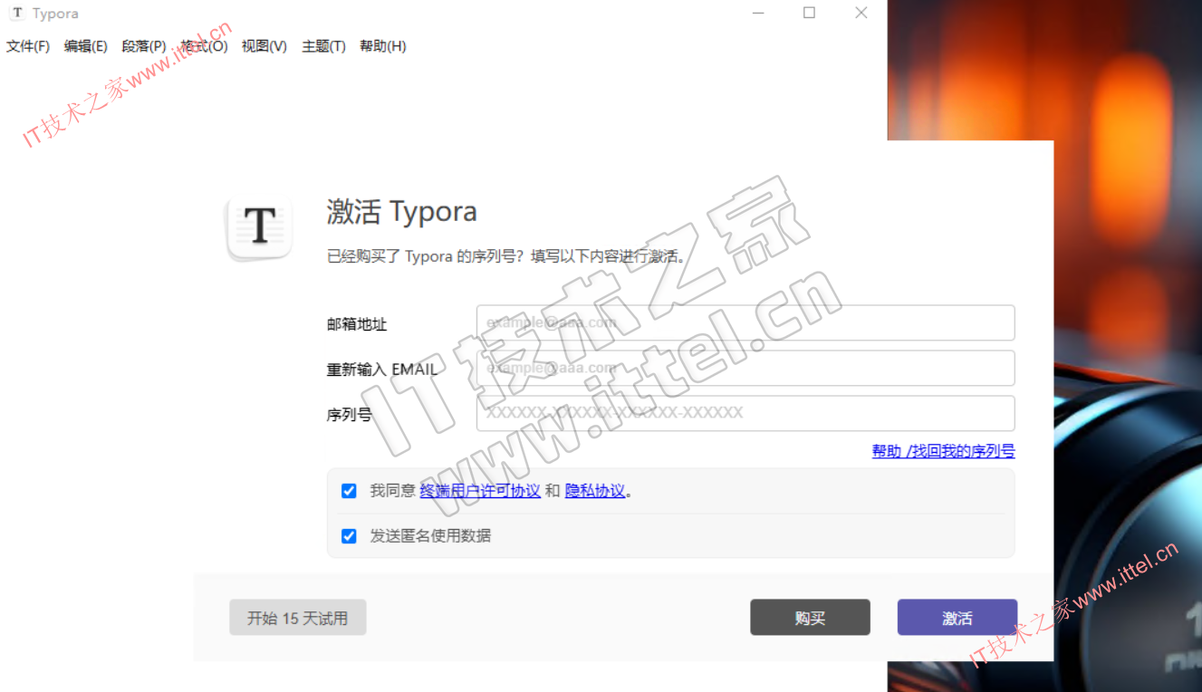Focus the 邮箱地址 email input field
The height and width of the screenshot is (692, 1202).
[745, 322]
